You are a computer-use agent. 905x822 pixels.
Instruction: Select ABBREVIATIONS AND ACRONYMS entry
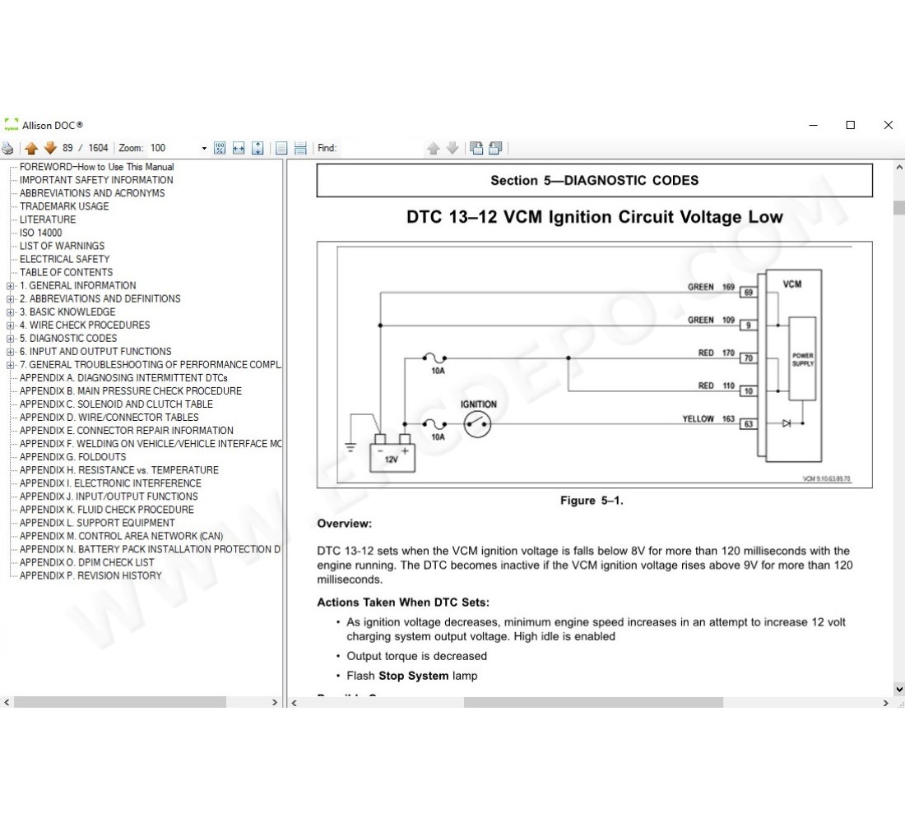[x=92, y=193]
